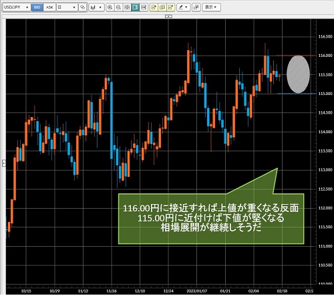This screenshot has width=334, height=295.
Task: Collapse toolbar with small top arrow handle
Action: pos(168,16)
